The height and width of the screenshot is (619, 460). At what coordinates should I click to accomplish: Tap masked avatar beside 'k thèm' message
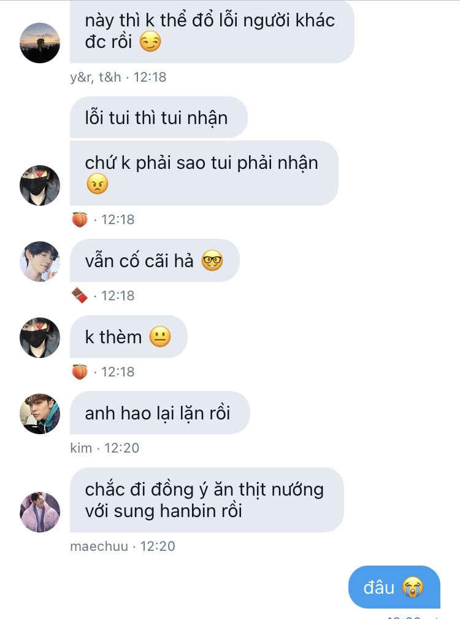pos(40,338)
